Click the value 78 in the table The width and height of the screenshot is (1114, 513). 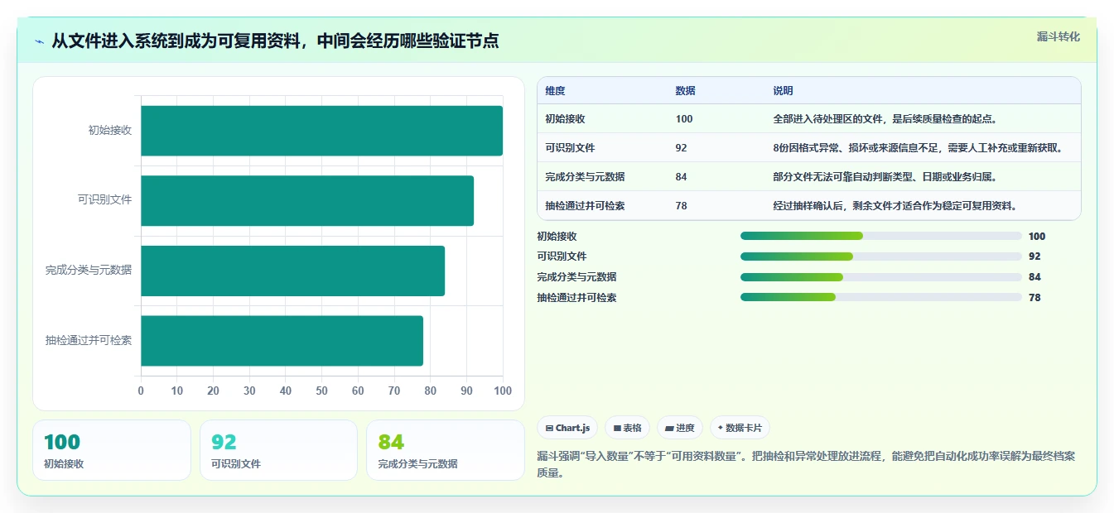(681, 206)
